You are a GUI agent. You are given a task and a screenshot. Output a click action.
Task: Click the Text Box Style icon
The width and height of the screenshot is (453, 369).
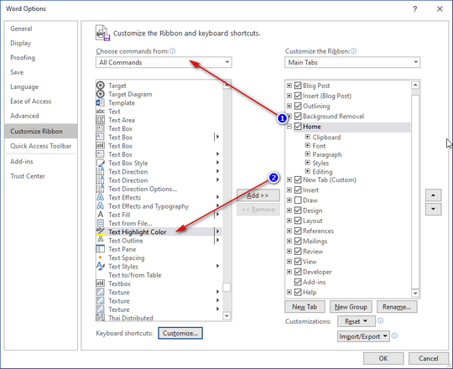(x=101, y=163)
